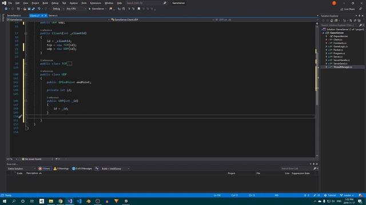Screen dimensions: 366x205
Task: Click the Solution Explorer search magnifier icon
Action: point(361,25)
